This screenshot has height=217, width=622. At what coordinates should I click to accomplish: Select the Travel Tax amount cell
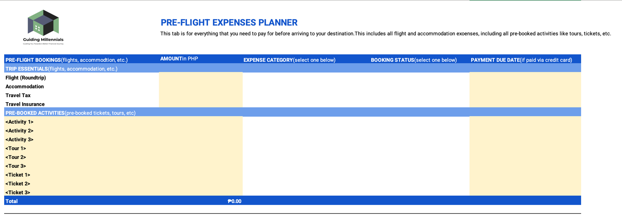tap(201, 95)
